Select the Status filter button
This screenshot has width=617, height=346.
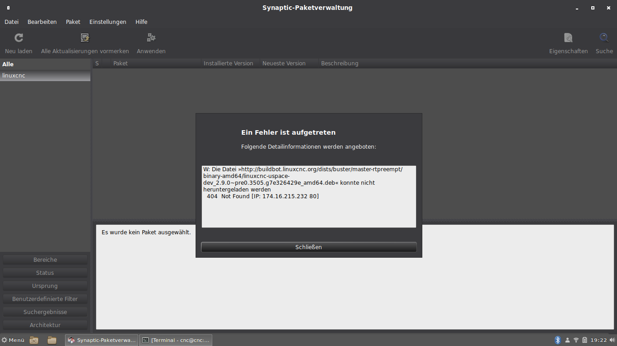tap(45, 273)
